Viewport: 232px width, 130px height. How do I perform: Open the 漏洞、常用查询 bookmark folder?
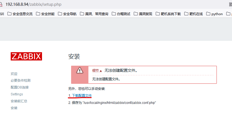(x=94, y=14)
